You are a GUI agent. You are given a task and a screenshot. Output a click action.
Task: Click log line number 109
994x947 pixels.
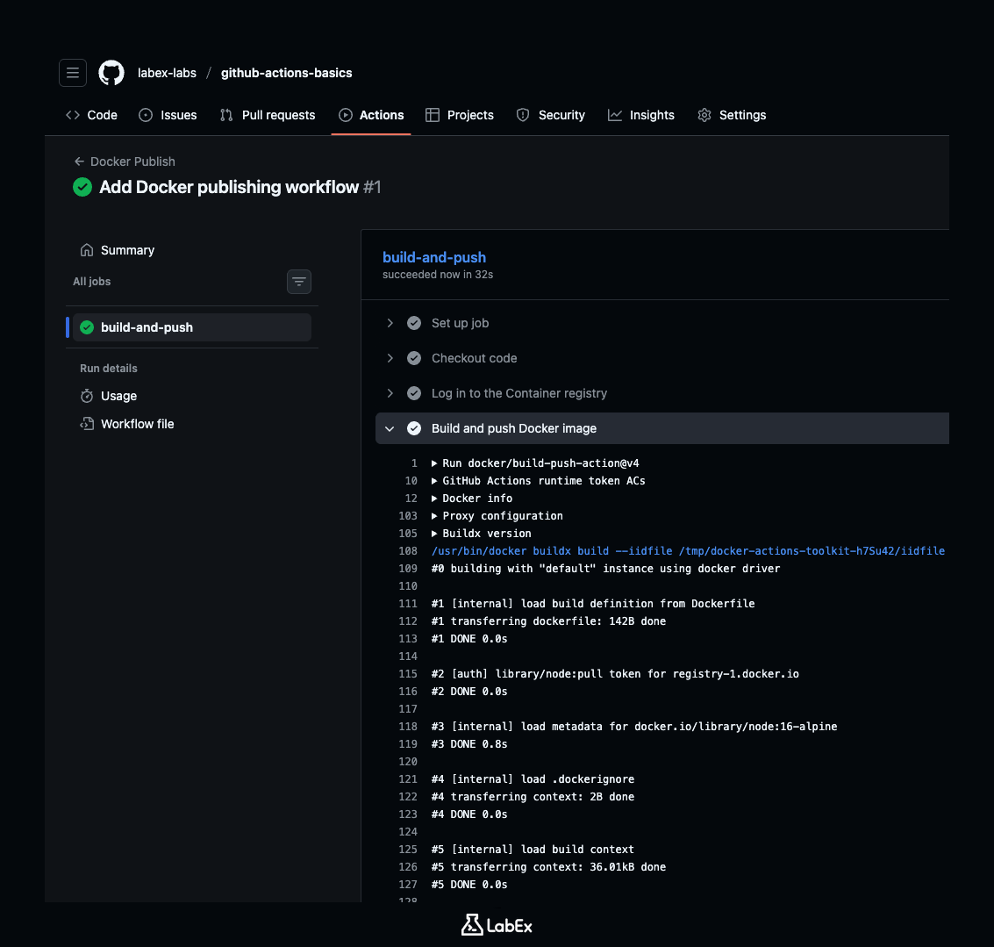[x=408, y=569]
